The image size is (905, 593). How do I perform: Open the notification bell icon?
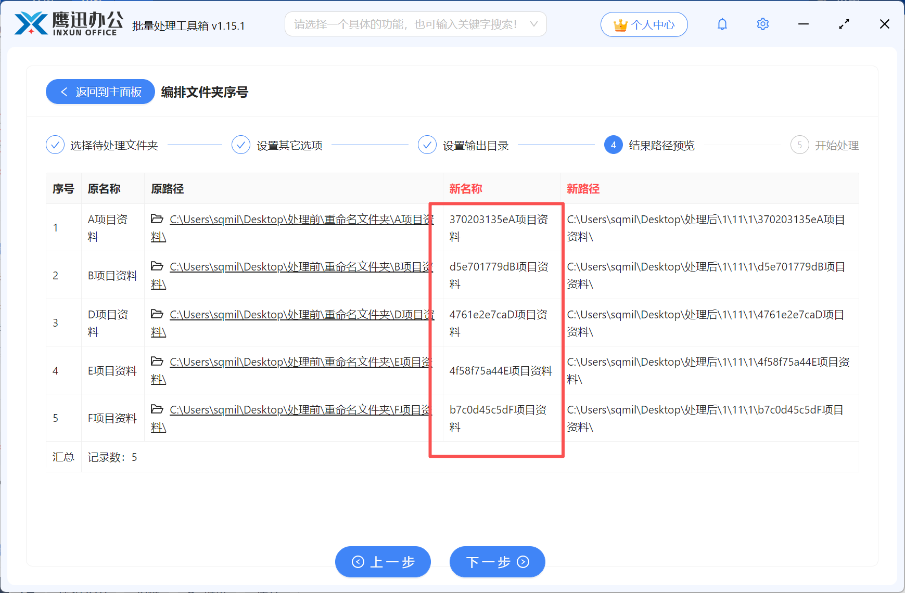point(722,24)
